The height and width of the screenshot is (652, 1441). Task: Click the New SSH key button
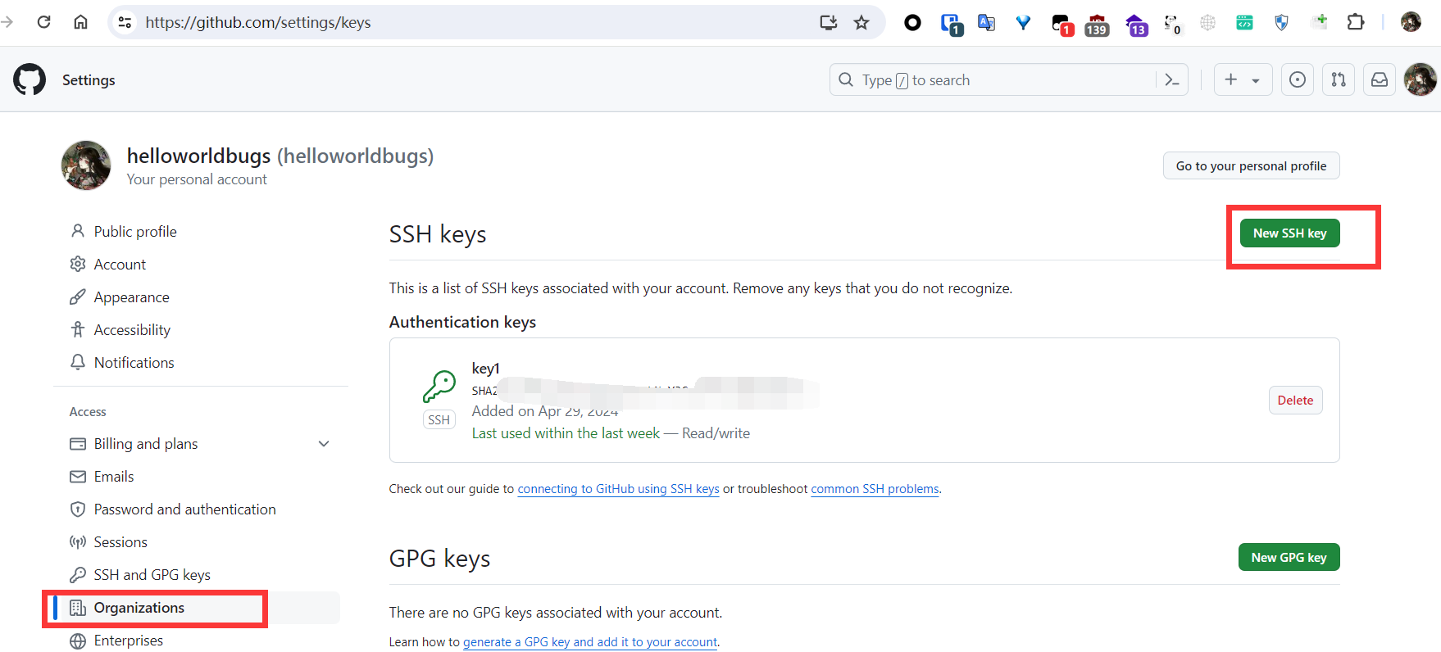pos(1289,233)
